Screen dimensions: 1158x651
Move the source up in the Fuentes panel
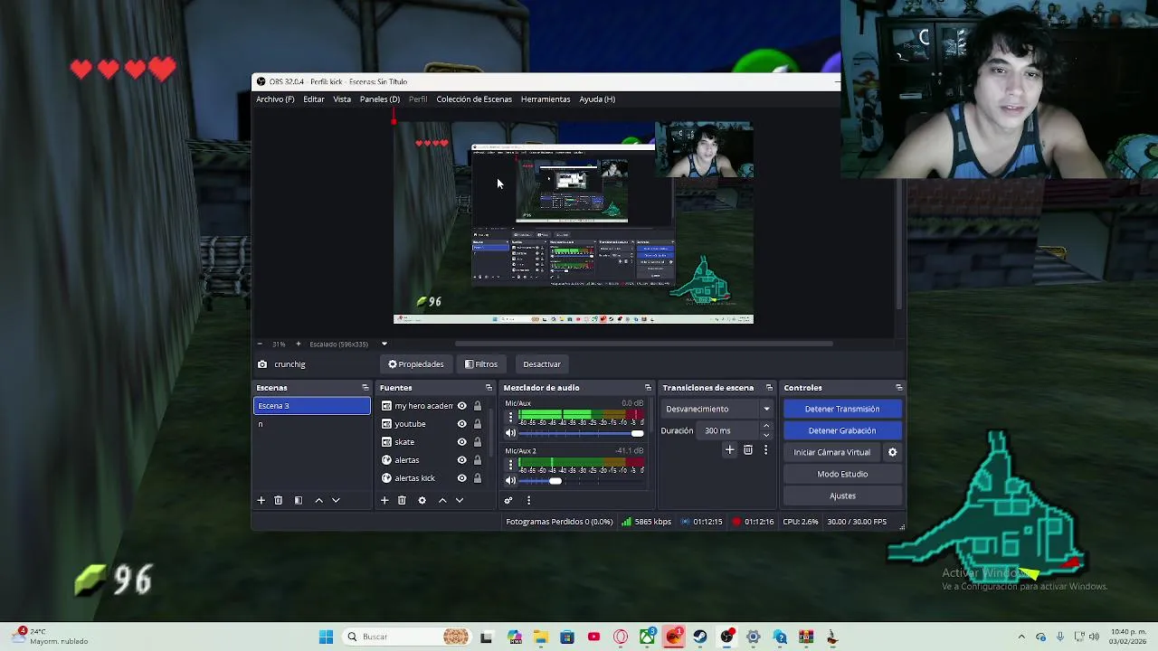(442, 500)
